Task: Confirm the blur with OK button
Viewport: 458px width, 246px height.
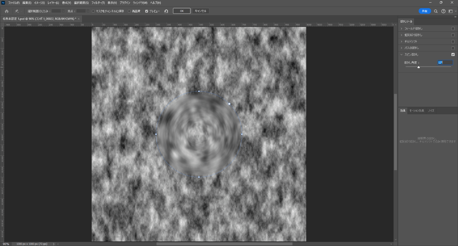Action: click(x=182, y=11)
